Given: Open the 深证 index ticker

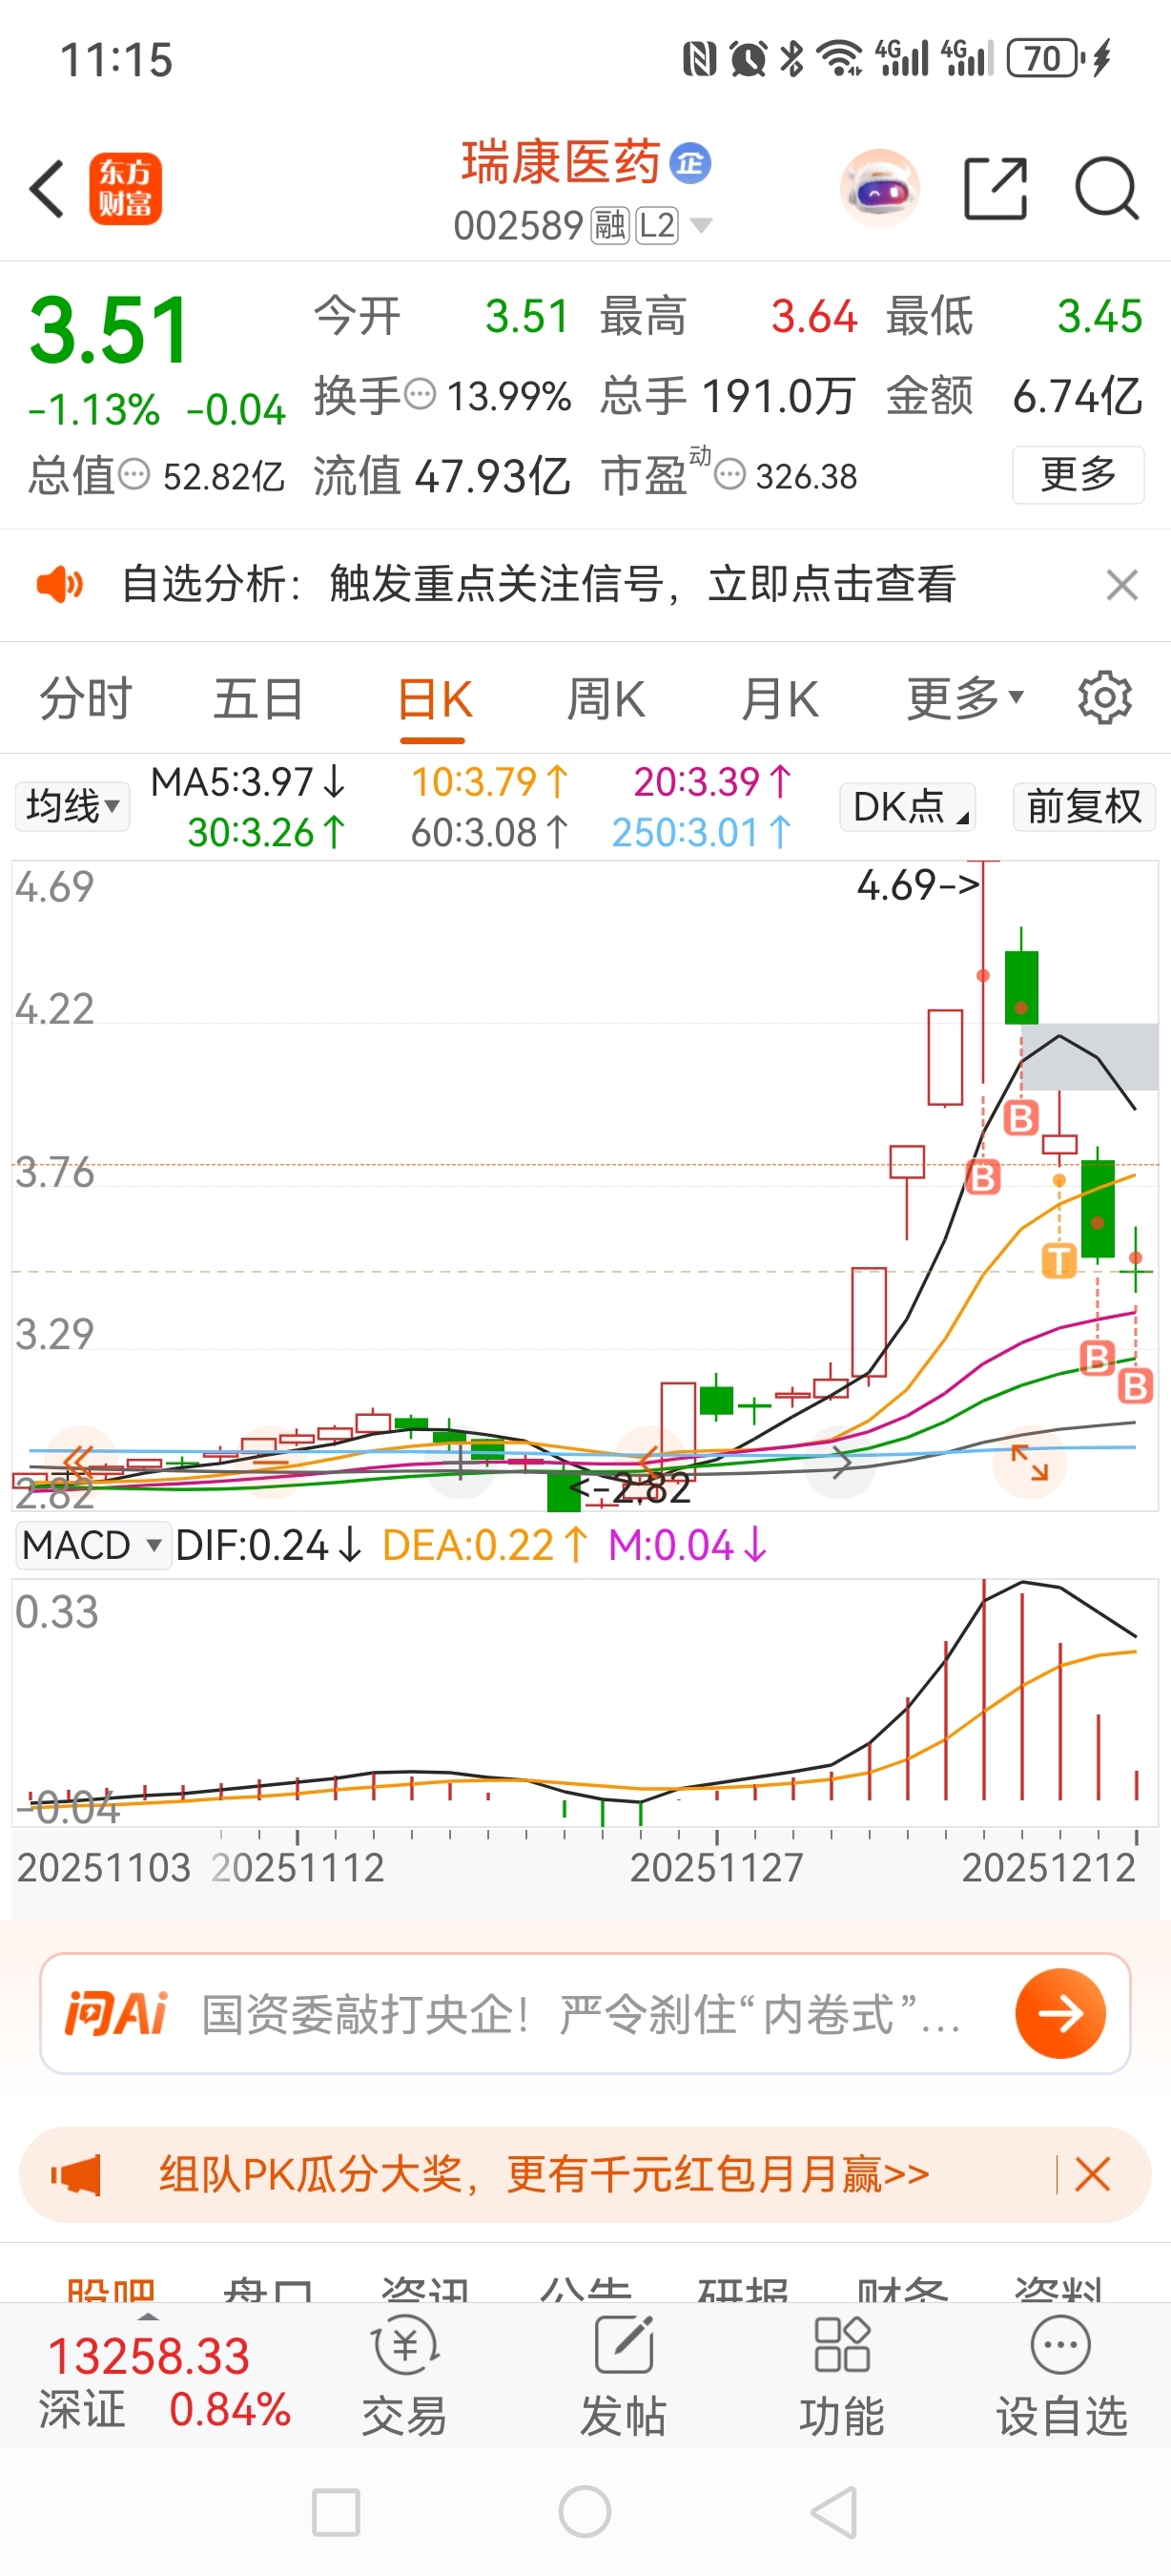Looking at the screenshot, I should (x=165, y=2382).
